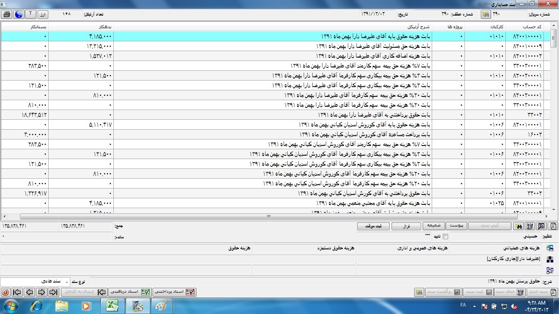Go to the next document arrow
The width and height of the screenshot is (559, 314).
pos(41,292)
